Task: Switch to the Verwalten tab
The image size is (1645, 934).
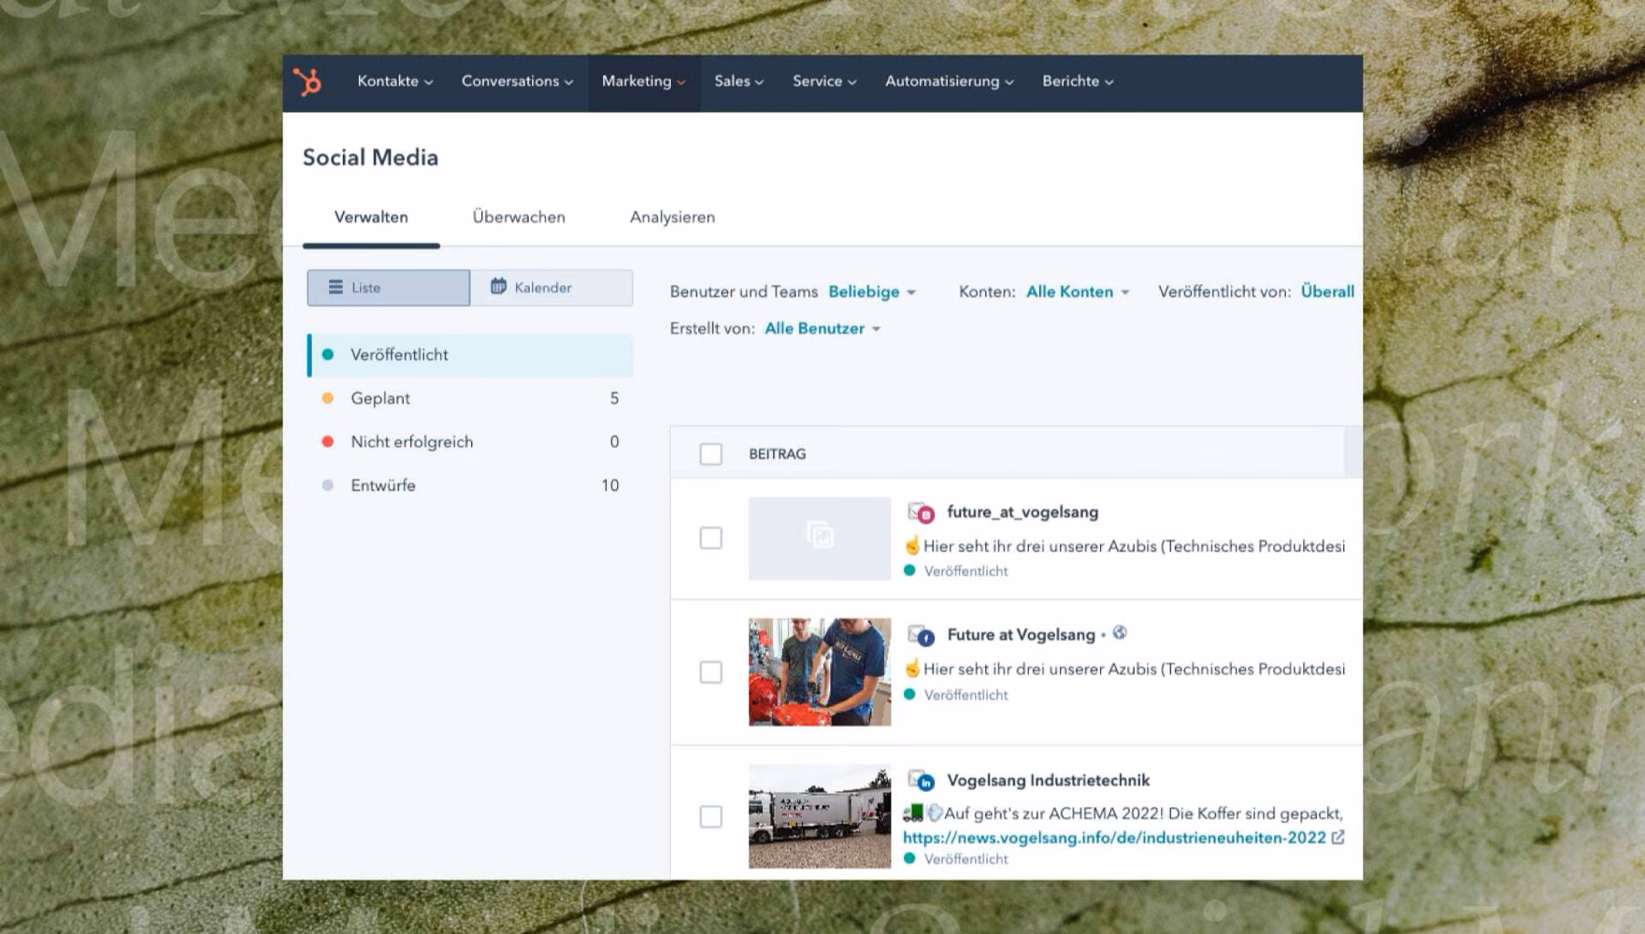Action: tap(371, 217)
